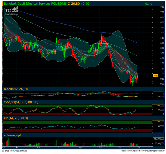Select the macd1(12, 26, 9) indicator label
Viewport: 166px width, 154px height.
pos(16,89)
